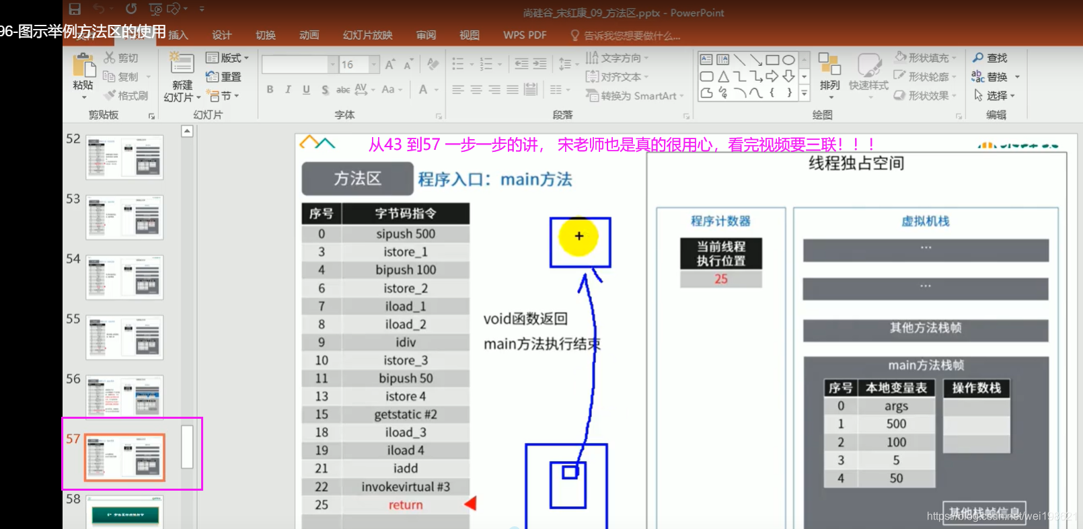Open Shape Outline (形状轮廓) dropdown
This screenshot has height=529, width=1083.
click(x=926, y=77)
